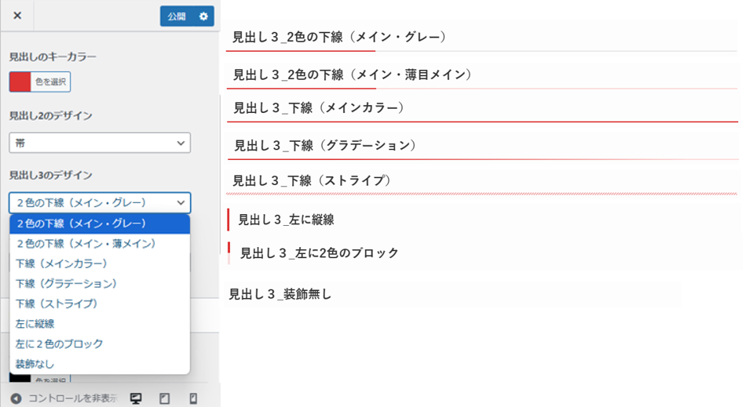753x407 pixels.
Task: Click the red key color swatch
Action: tap(20, 82)
